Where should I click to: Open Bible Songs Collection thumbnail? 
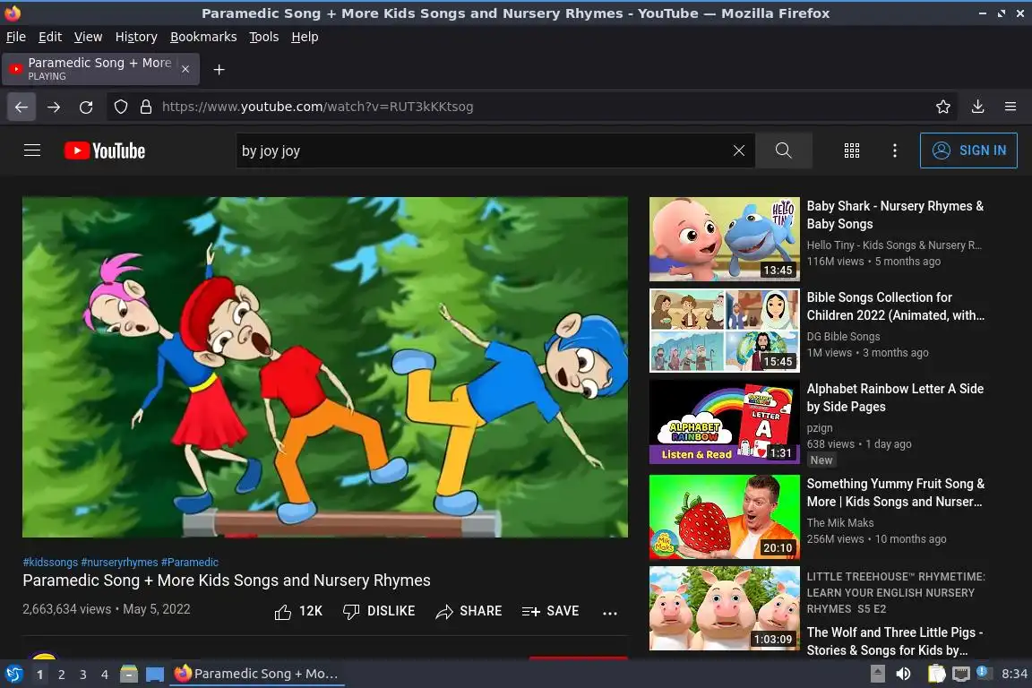(725, 331)
